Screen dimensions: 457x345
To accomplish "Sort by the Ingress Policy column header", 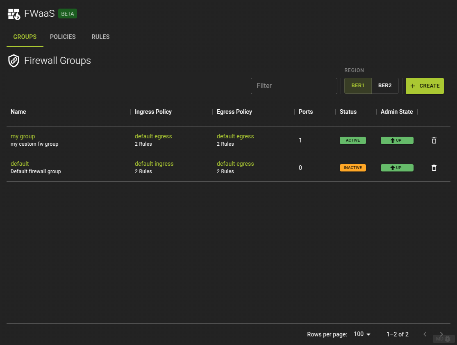I will pyautogui.click(x=153, y=112).
